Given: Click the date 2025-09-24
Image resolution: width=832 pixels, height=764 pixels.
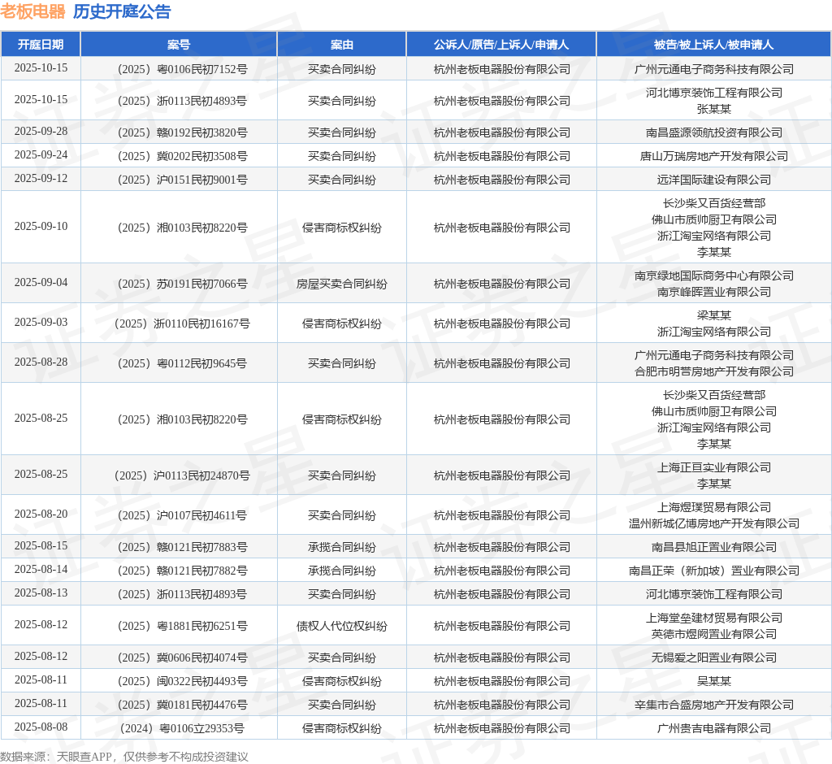Looking at the screenshot, I should [41, 154].
